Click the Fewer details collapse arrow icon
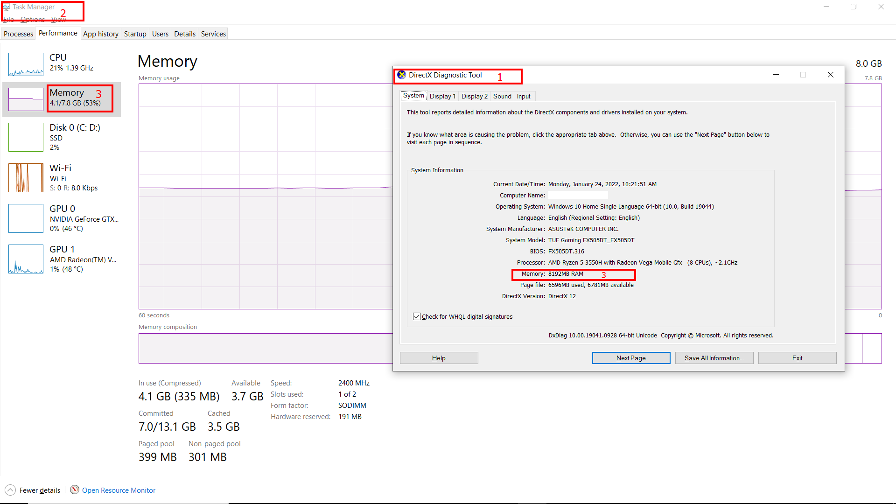 tap(10, 490)
